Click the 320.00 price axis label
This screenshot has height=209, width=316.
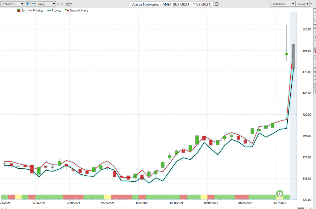point(307,200)
